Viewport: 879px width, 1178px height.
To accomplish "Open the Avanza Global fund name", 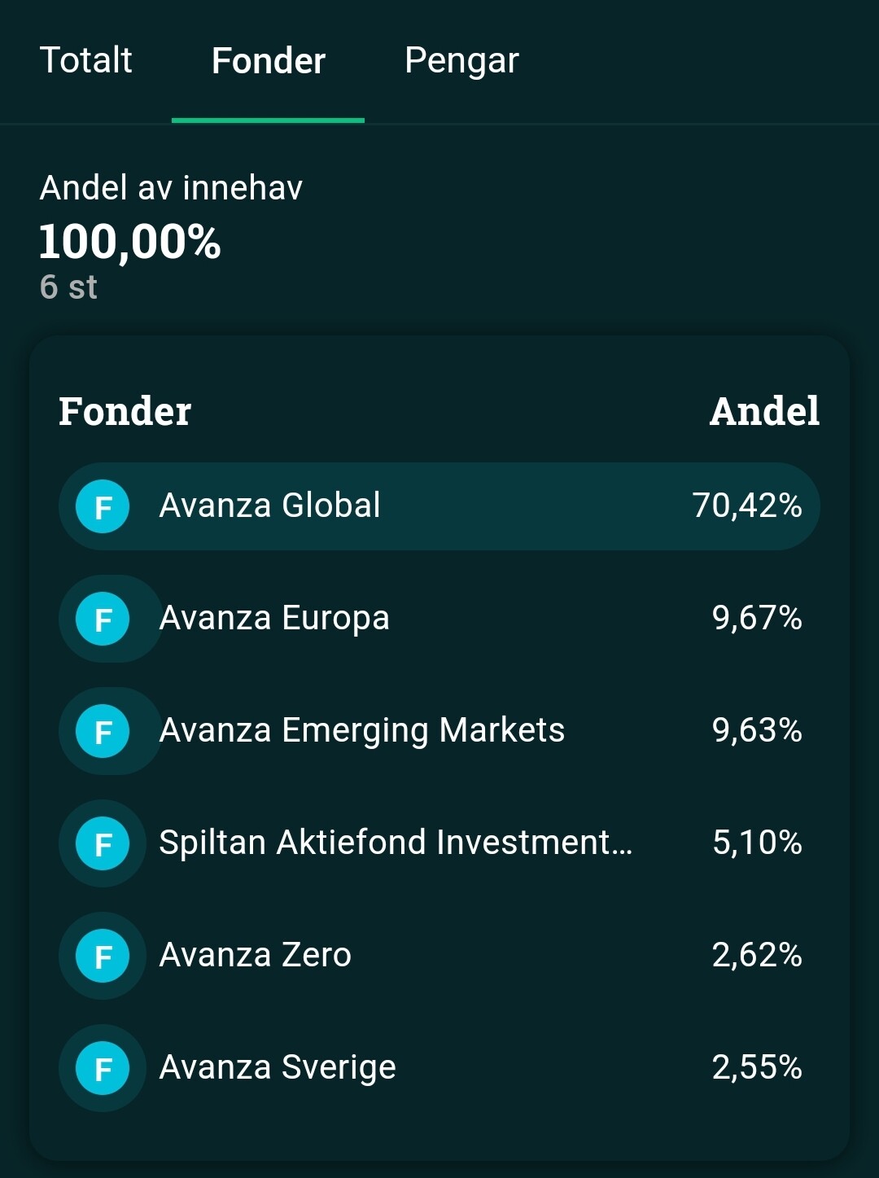I will (269, 506).
